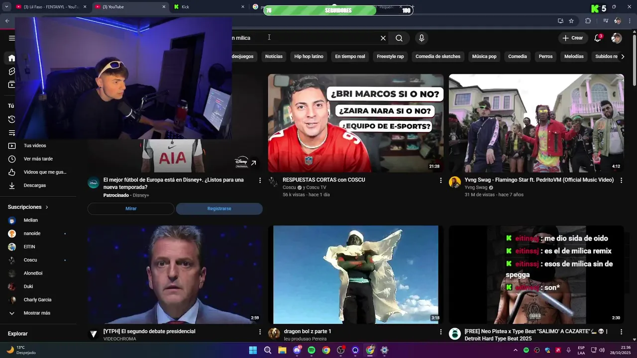Open segundo debate presidencial thumbnail

coord(175,274)
